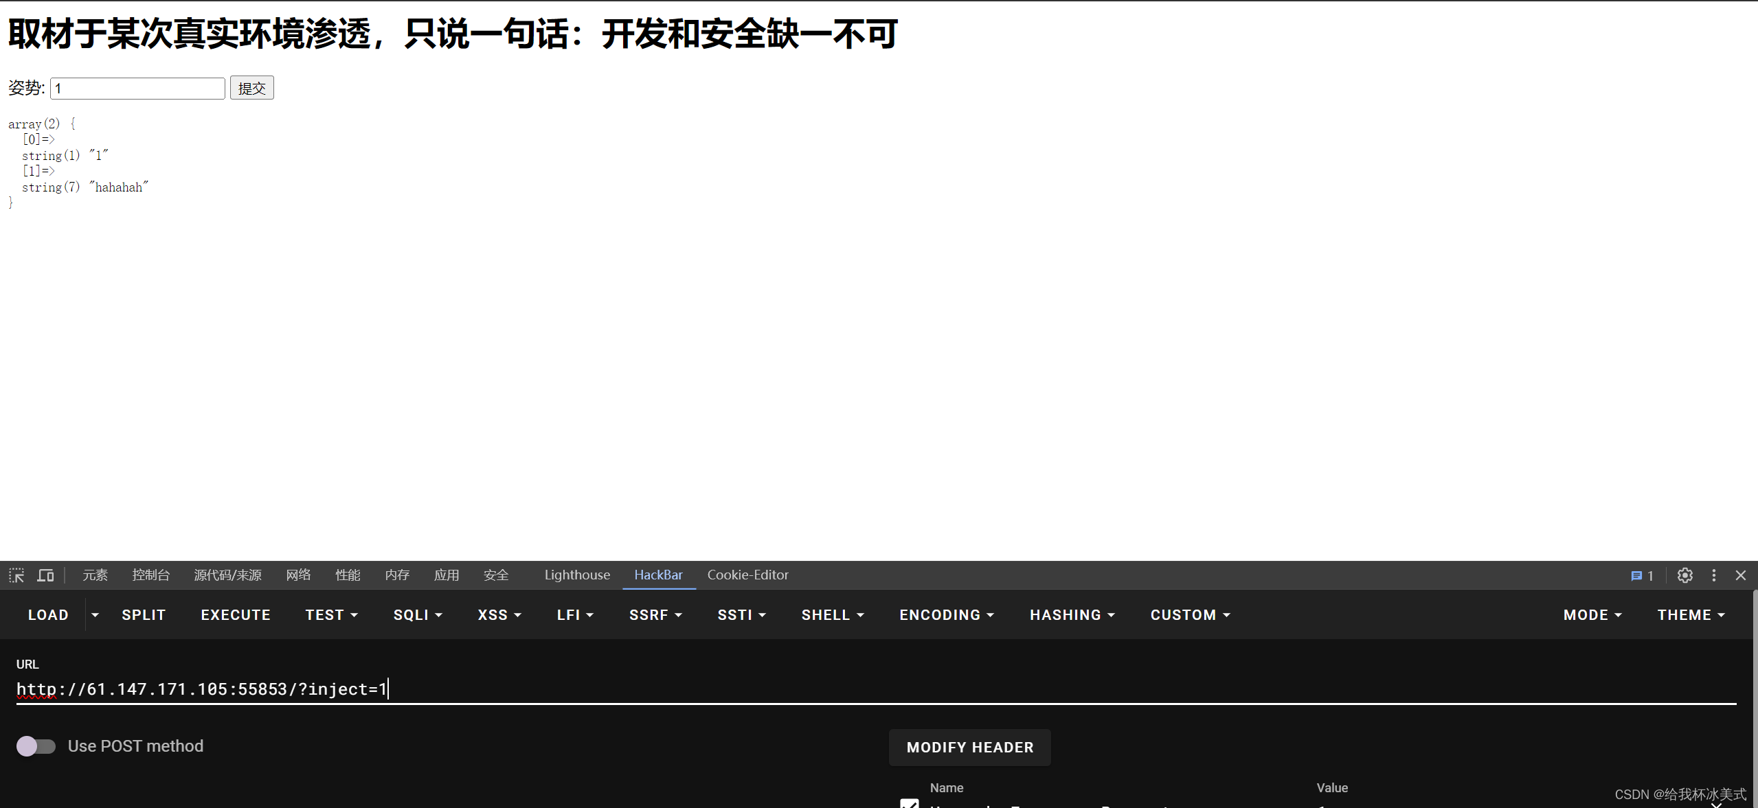Click the SPLIT button in HackBar
The height and width of the screenshot is (808, 1758).
click(144, 614)
